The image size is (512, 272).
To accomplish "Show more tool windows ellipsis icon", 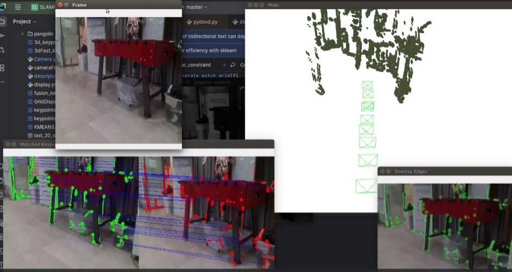I will click(2, 82).
